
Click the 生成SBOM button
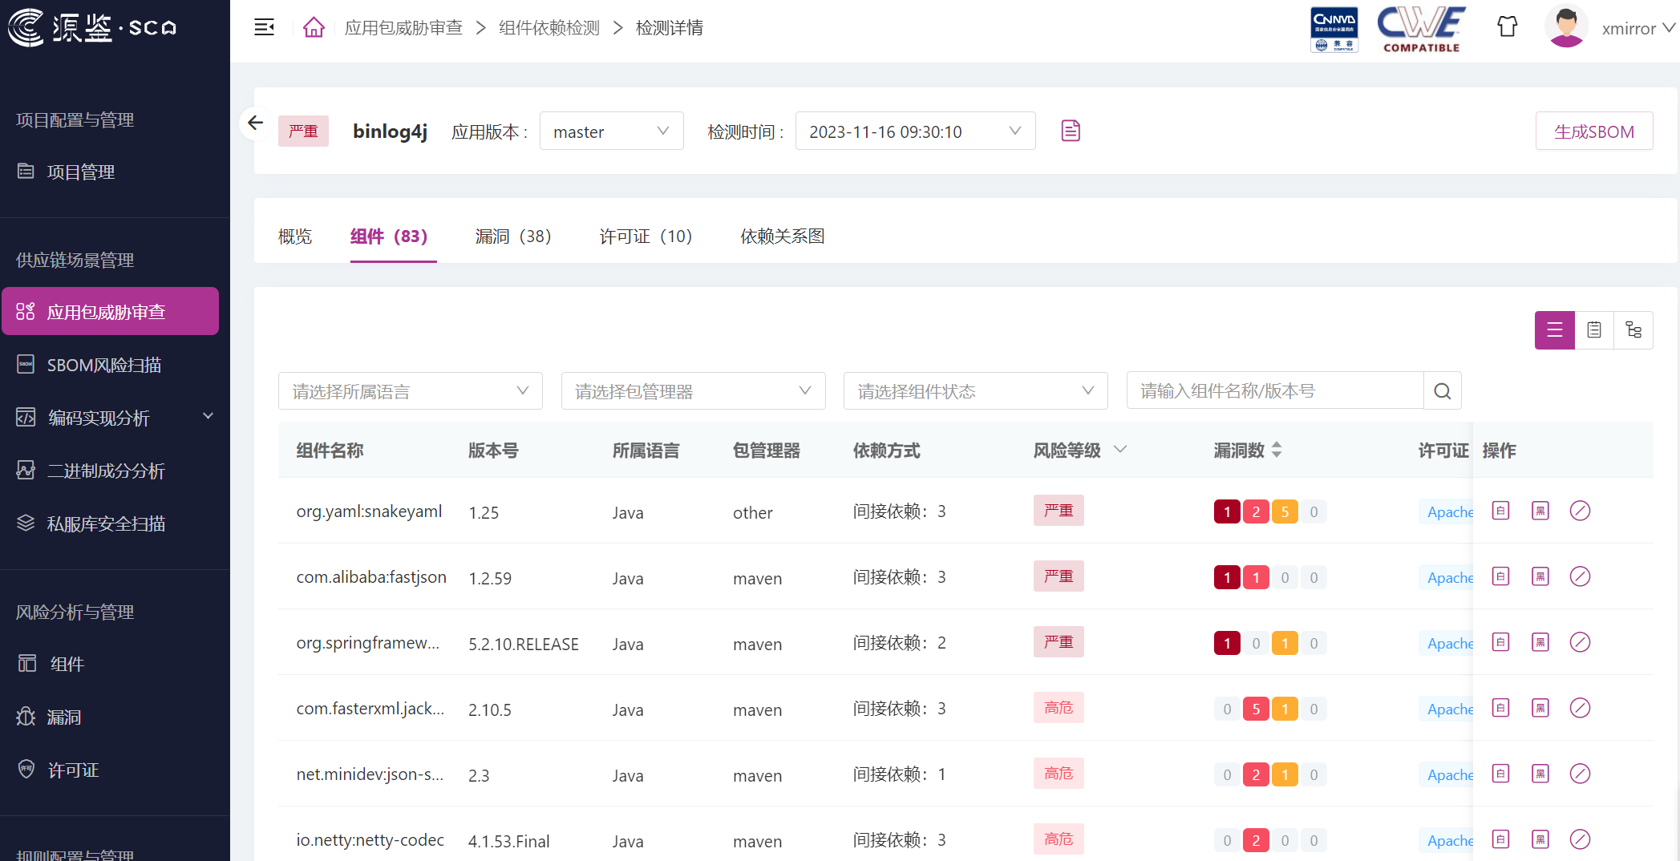[1594, 131]
